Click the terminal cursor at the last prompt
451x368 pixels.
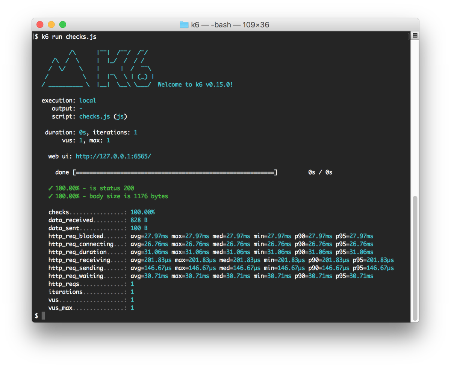click(43, 316)
